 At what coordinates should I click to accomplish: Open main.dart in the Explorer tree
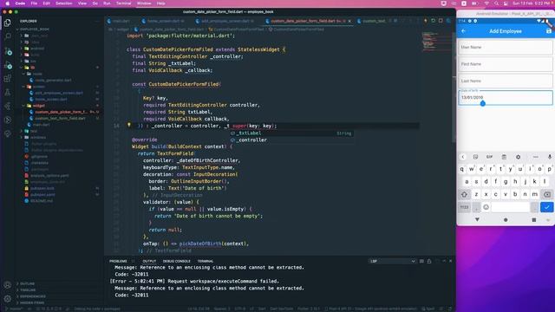tap(41, 125)
